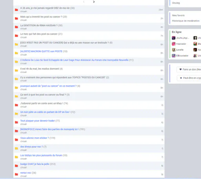
Task: Click the '28m' timestamp on the DBZ topic row
Action: click(x=161, y=10)
